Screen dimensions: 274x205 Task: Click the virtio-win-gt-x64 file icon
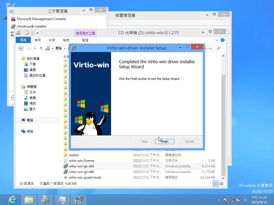click(65, 166)
